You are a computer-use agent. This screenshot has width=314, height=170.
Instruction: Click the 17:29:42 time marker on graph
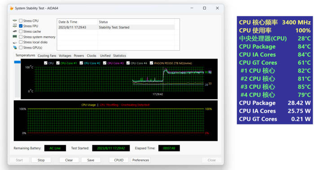click(x=158, y=94)
